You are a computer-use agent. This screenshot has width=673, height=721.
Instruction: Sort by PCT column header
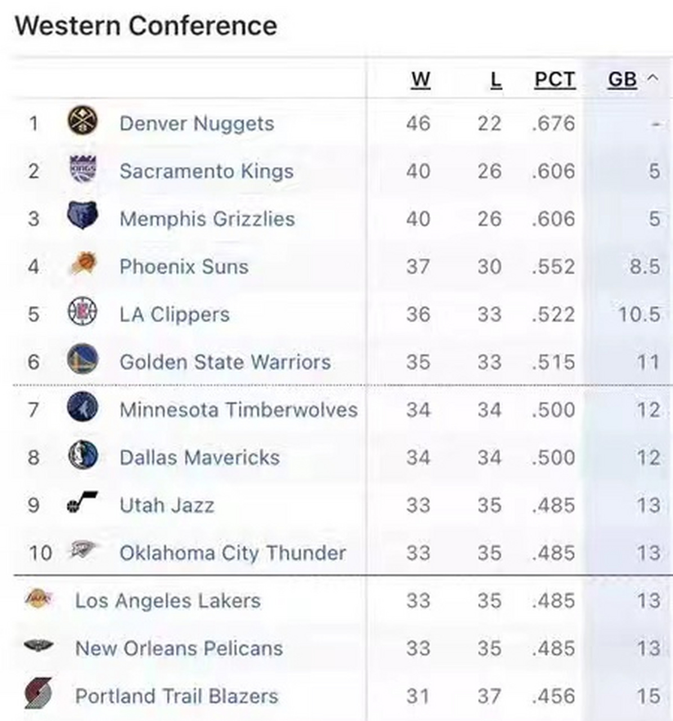[x=555, y=80]
